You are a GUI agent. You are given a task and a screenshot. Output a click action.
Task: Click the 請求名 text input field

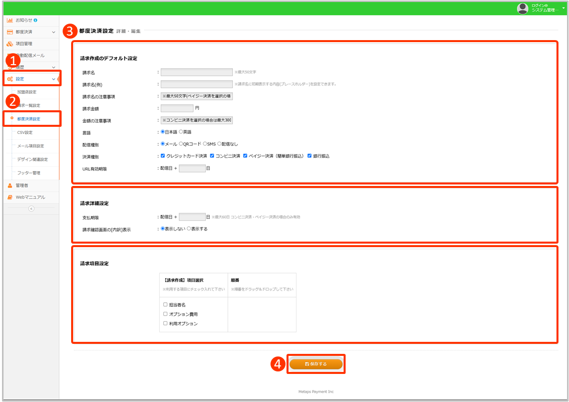click(196, 72)
